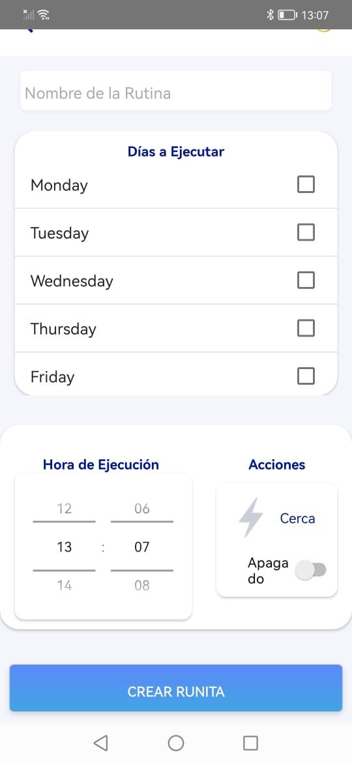Image resolution: width=352 pixels, height=763 pixels.
Task: Tick the Friday checkbox
Action: [x=306, y=376]
